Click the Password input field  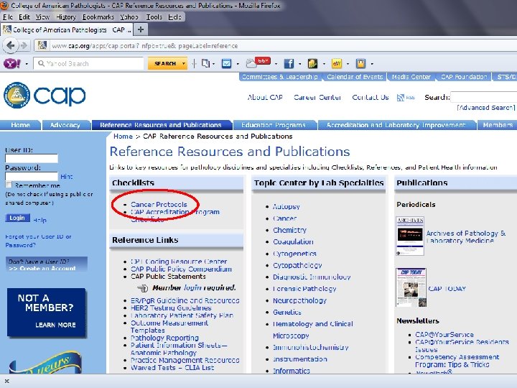pyautogui.click(x=32, y=176)
